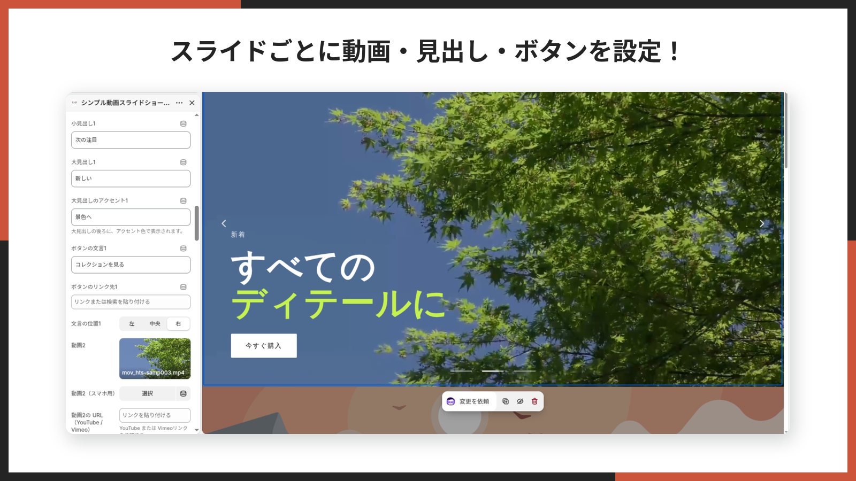The width and height of the screenshot is (856, 481).
Task: Open the three-dot menu in panel header
Action: tap(179, 103)
